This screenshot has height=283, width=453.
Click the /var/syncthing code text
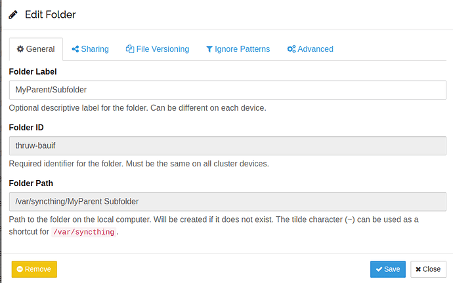click(84, 232)
